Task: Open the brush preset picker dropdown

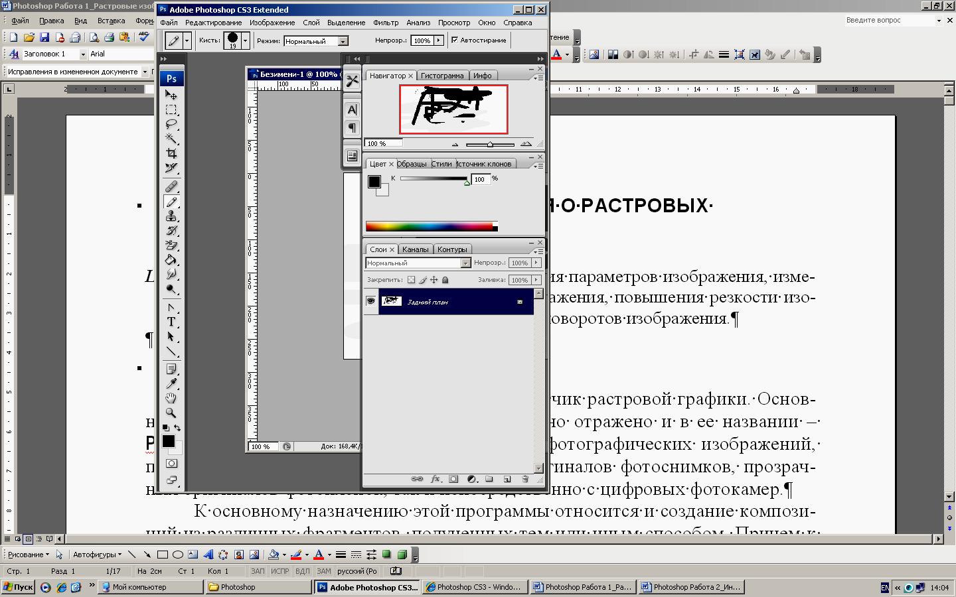Action: click(x=245, y=40)
